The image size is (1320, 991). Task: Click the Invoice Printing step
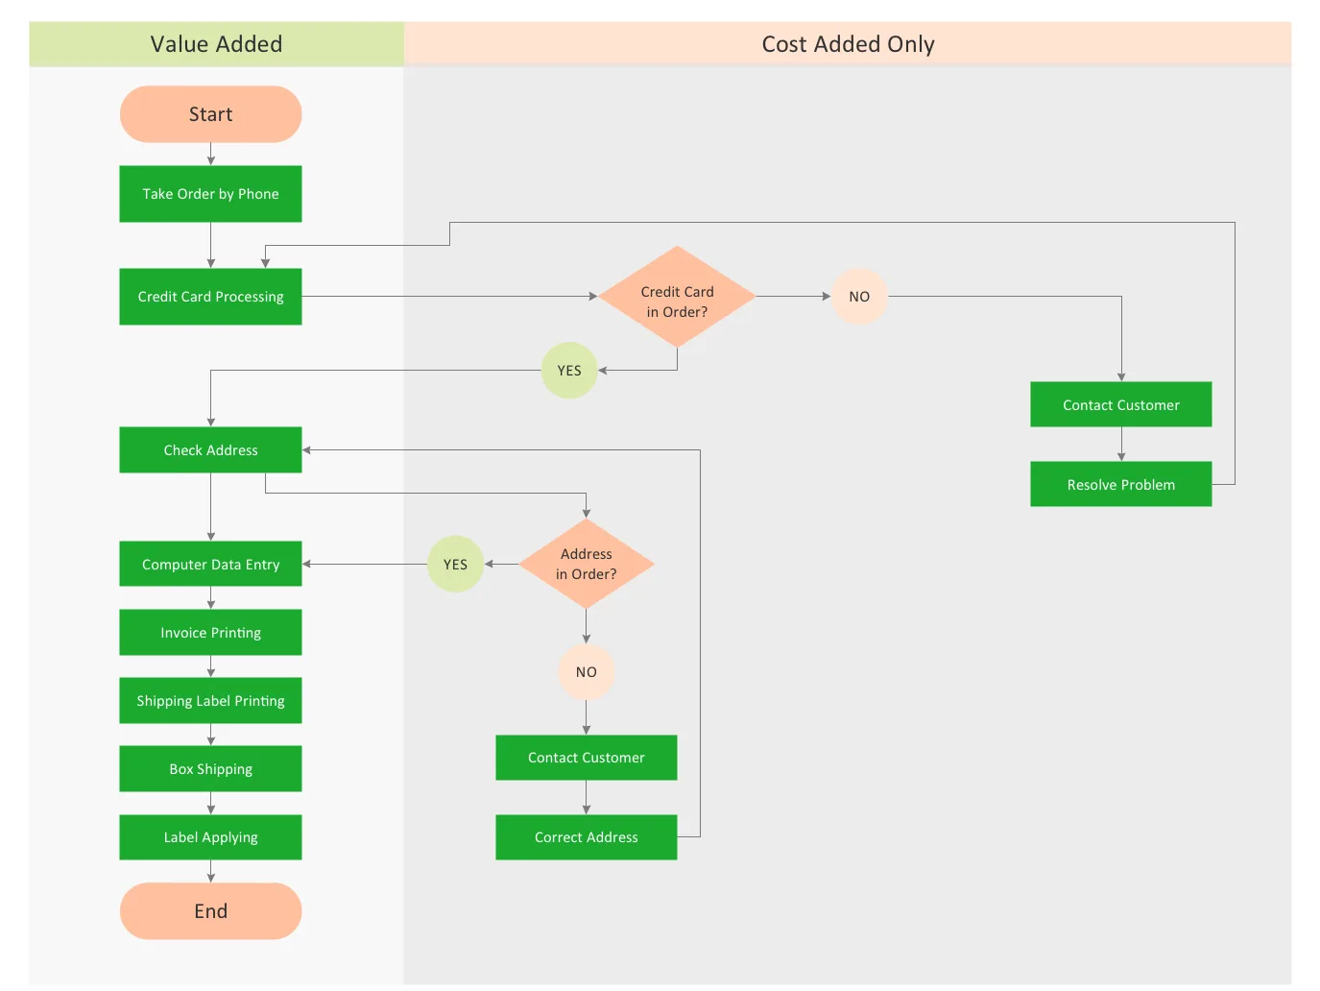click(x=210, y=633)
